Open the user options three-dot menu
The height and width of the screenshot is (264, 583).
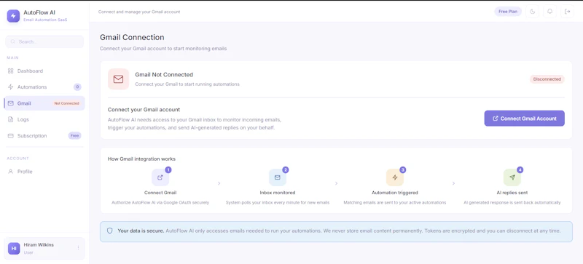pos(78,248)
